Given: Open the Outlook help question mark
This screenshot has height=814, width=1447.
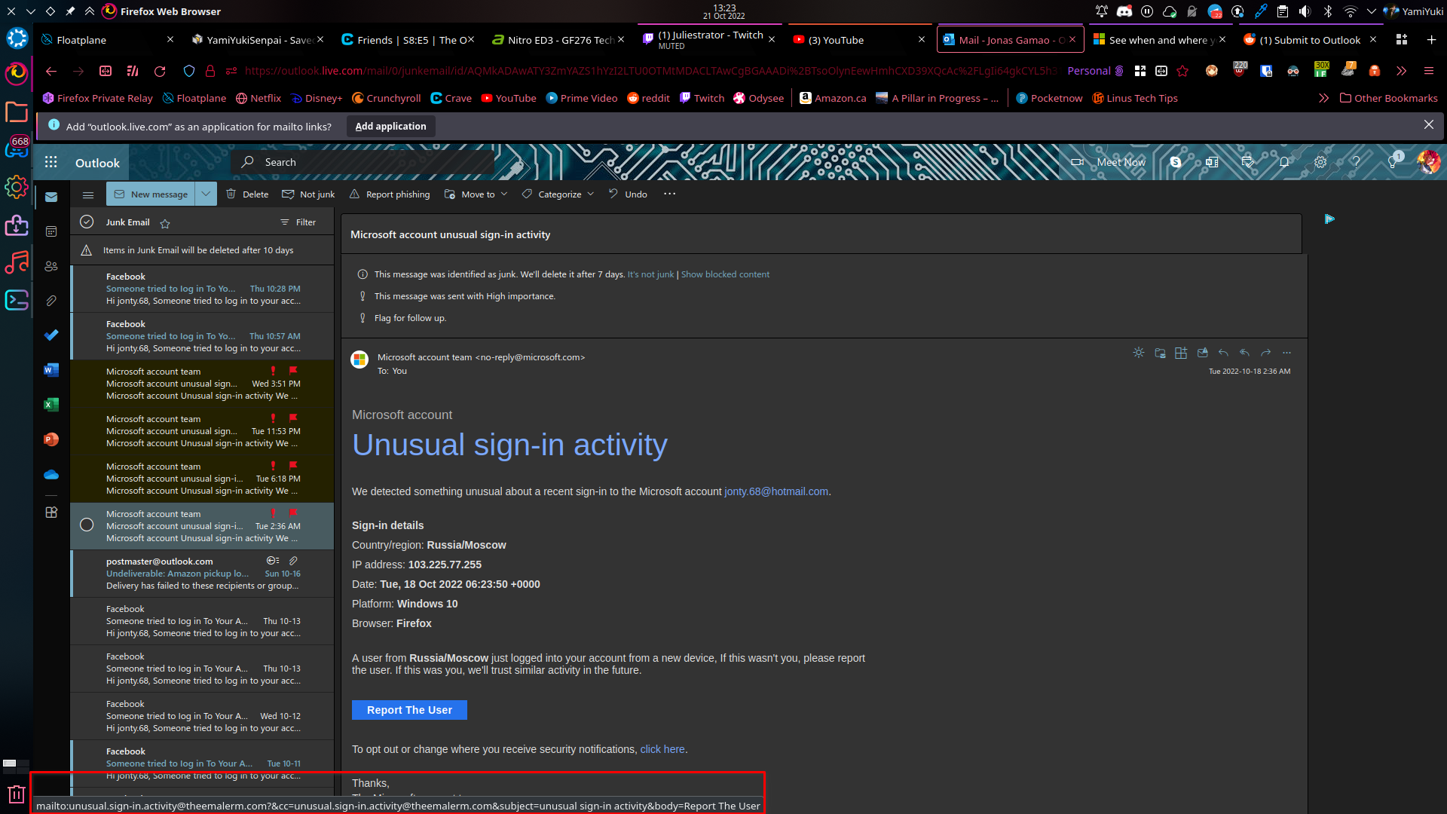Looking at the screenshot, I should [x=1356, y=162].
